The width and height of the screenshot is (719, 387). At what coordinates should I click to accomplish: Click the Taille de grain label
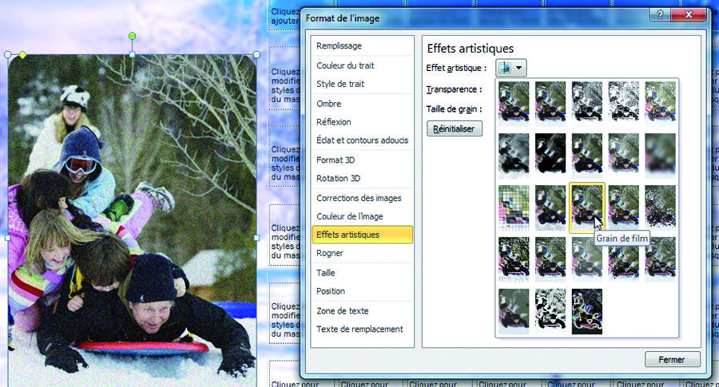pos(454,109)
